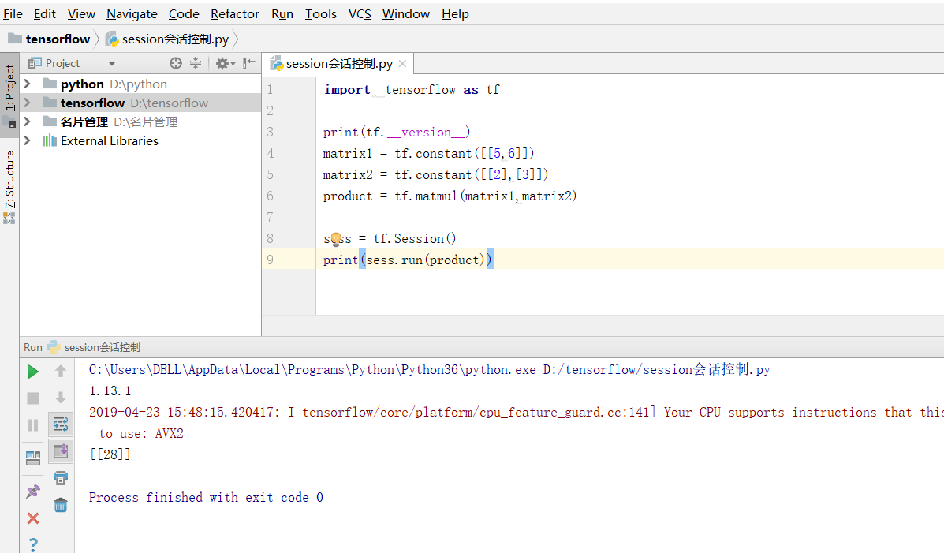
Task: Rerun the session会话控制 script
Action: click(x=32, y=371)
